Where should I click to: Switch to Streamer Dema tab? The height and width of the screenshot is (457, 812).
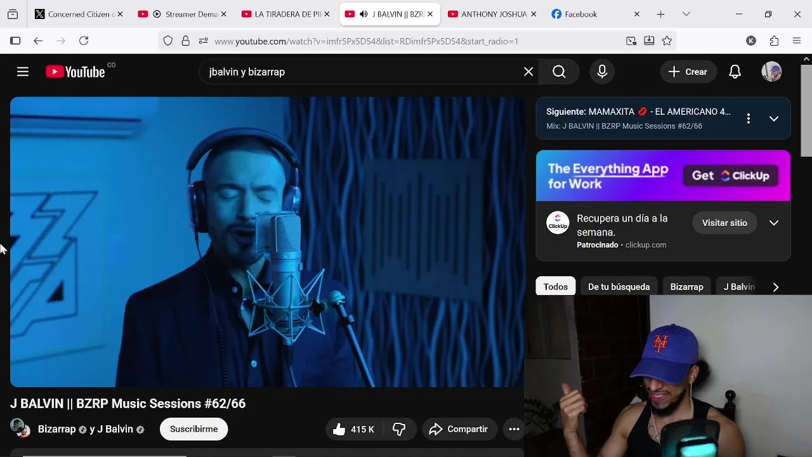(183, 14)
